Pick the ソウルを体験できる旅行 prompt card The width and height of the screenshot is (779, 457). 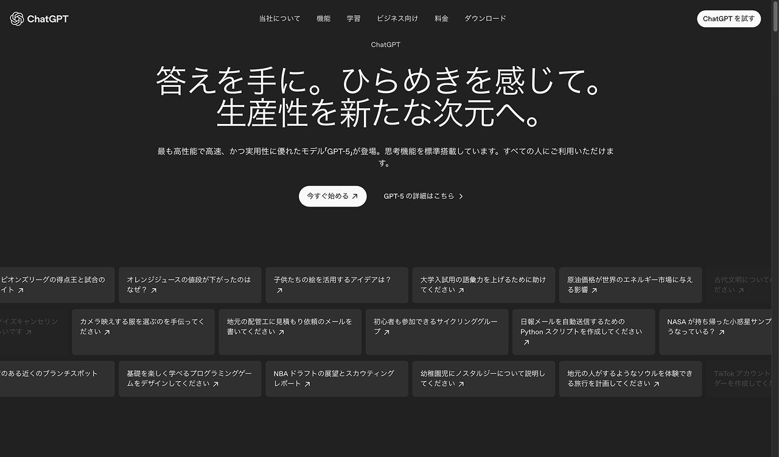click(x=631, y=379)
